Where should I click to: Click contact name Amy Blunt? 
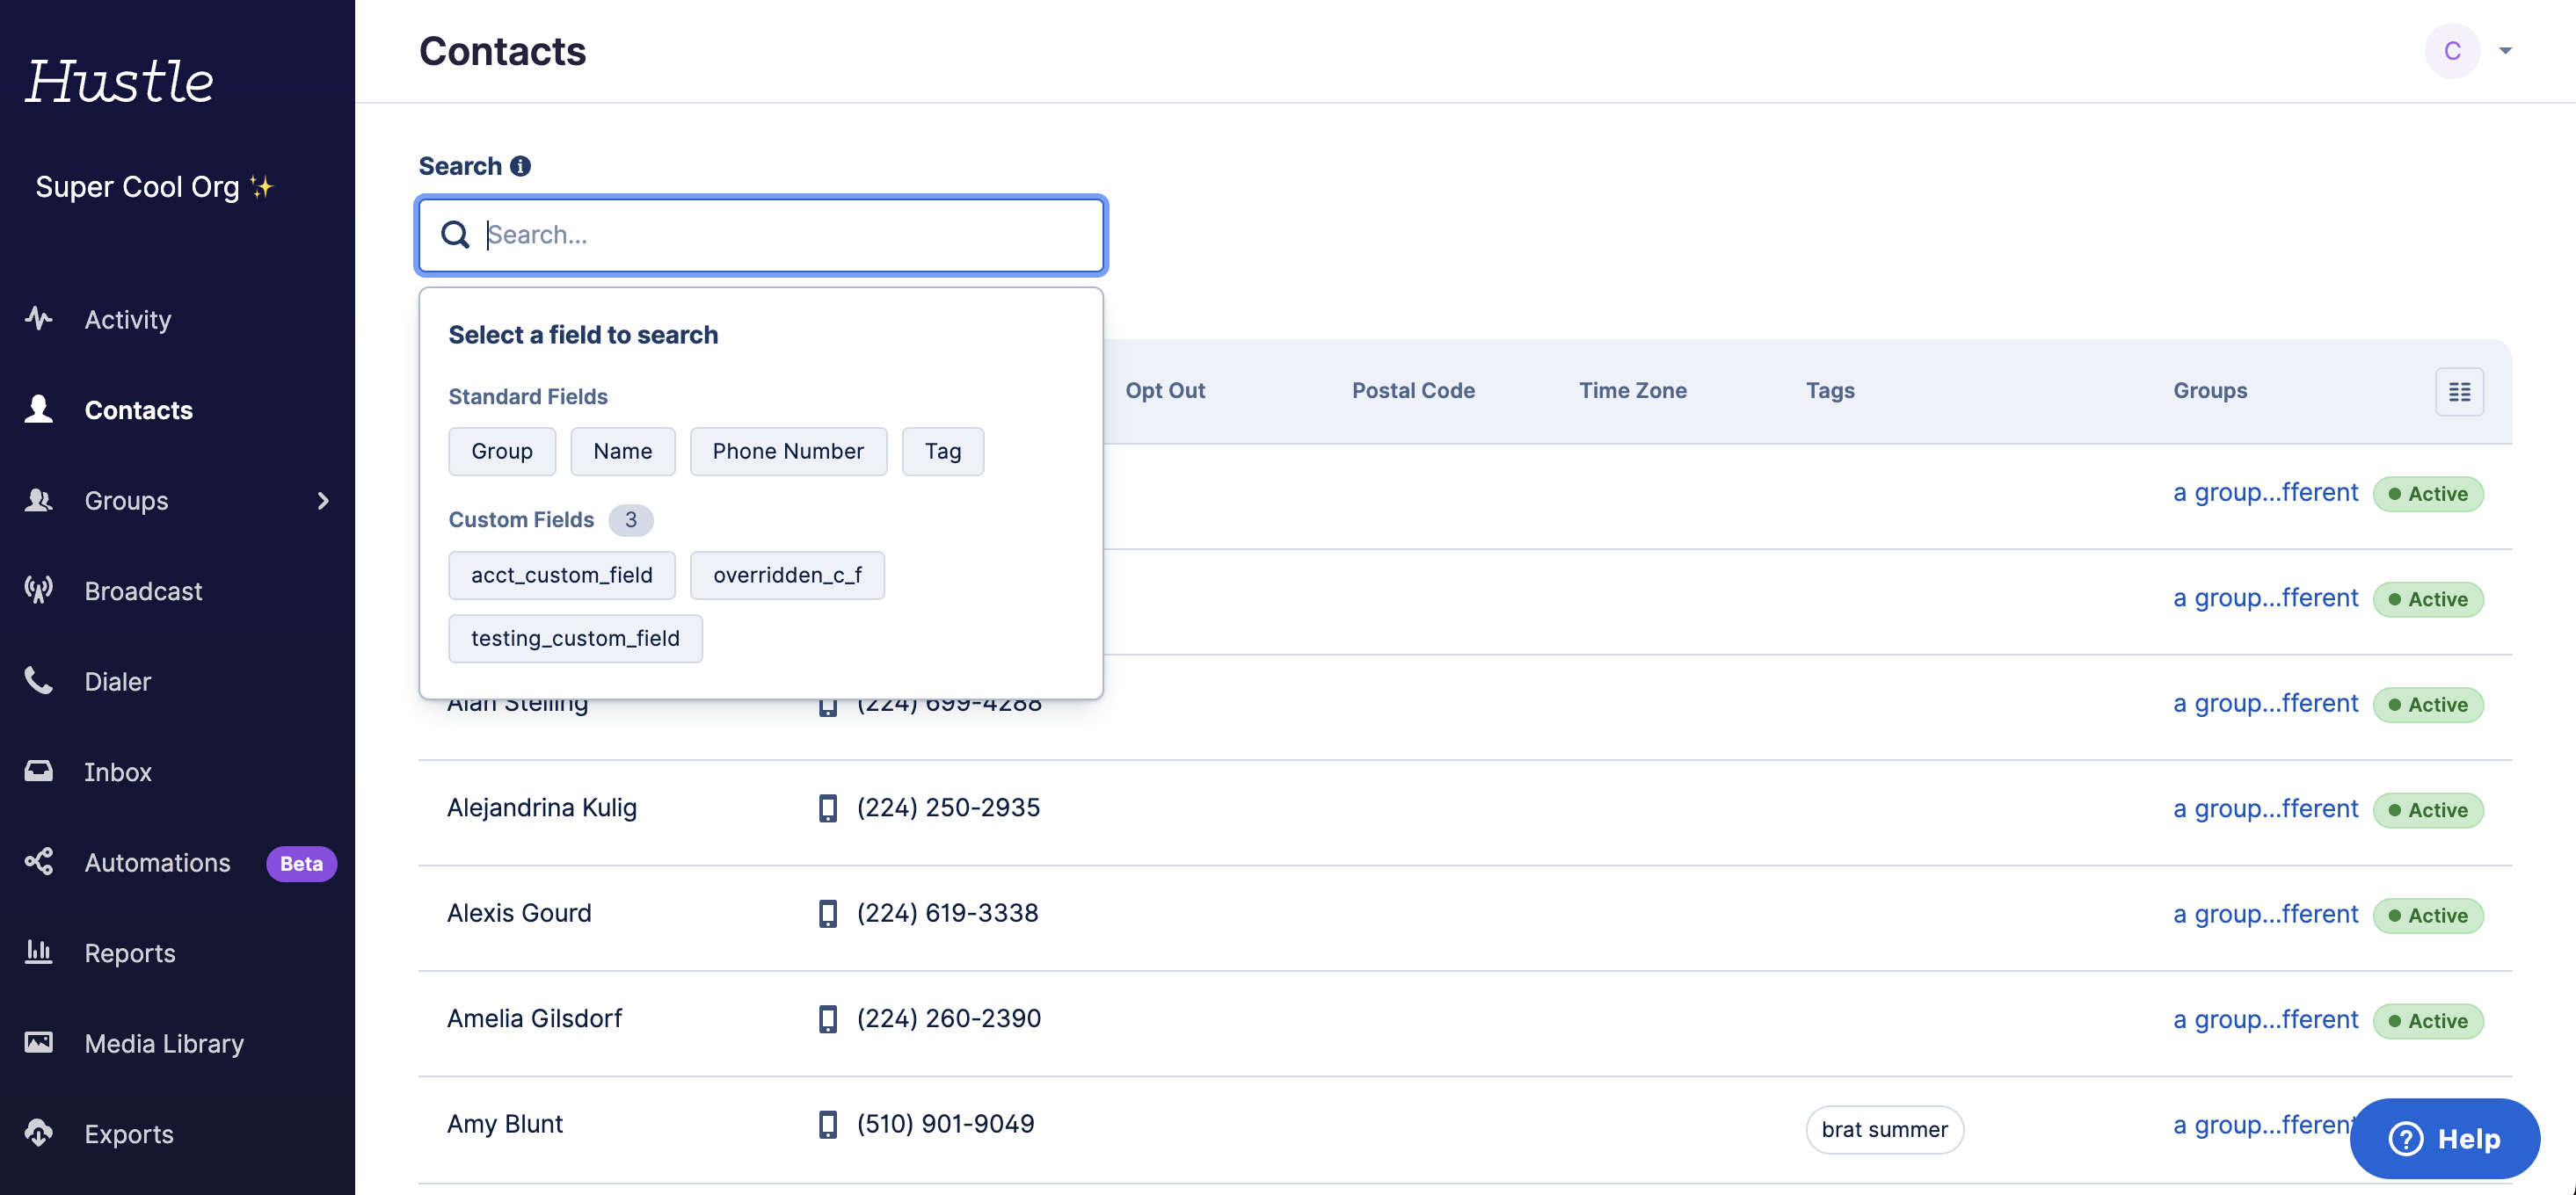[504, 1124]
